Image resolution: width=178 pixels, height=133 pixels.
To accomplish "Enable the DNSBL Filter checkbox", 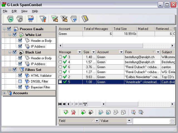I will click(20, 81).
